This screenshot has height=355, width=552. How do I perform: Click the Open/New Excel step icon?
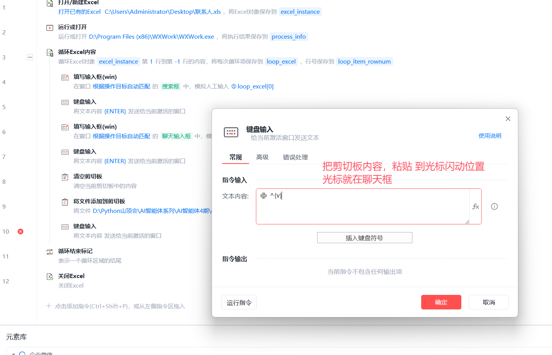(50, 3)
